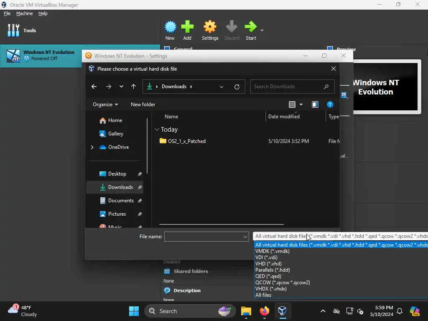The width and height of the screenshot is (428, 321).
Task: Open the Machine menu
Action: [25, 13]
